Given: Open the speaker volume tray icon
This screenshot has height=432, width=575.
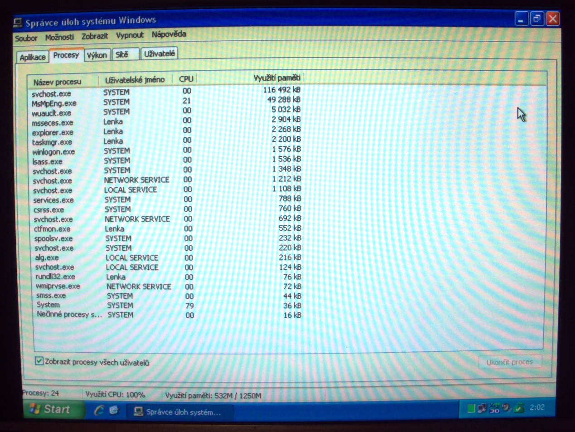Looking at the screenshot, I should (507, 408).
